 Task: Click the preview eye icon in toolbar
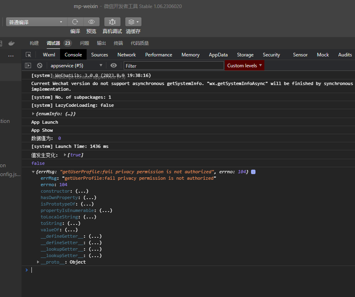(x=91, y=22)
